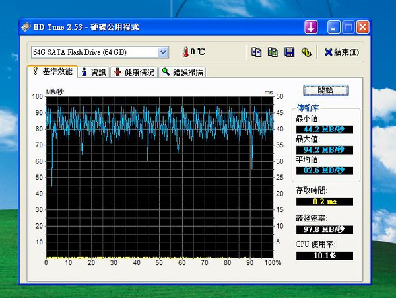Minimize the HD Tune window
The width and height of the screenshot is (396, 298).
[x=333, y=27]
